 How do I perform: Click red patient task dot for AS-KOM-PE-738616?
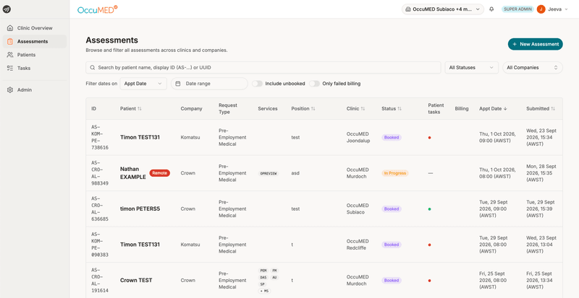[x=429, y=137]
